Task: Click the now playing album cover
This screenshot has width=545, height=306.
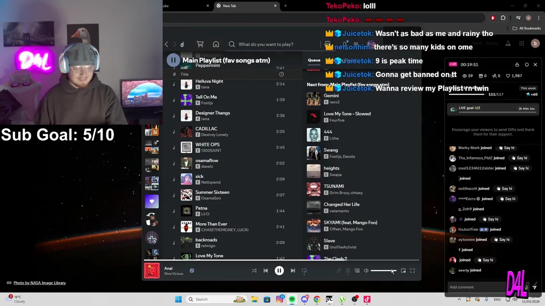Action: pyautogui.click(x=152, y=271)
